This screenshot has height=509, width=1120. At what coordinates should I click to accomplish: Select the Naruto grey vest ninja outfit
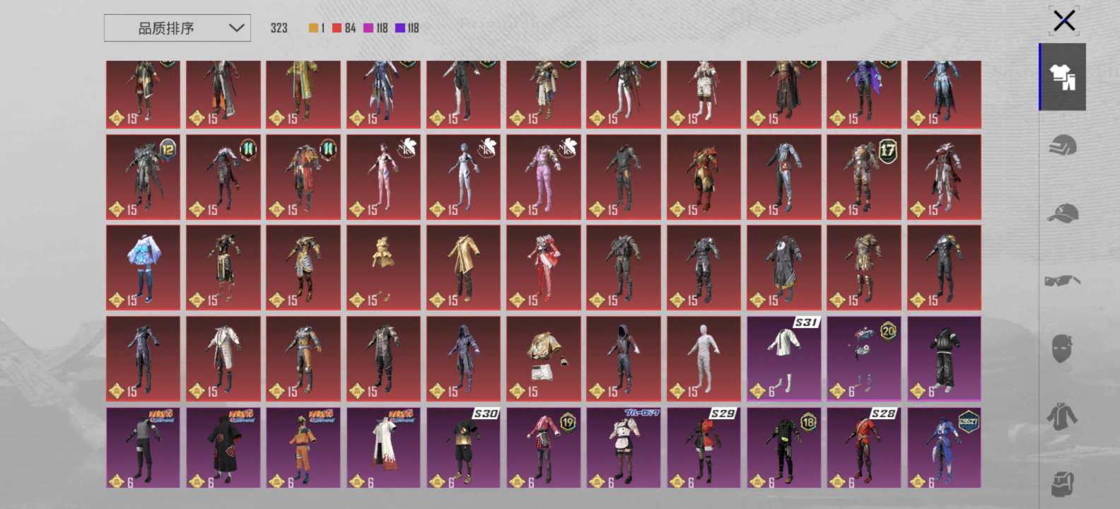pyautogui.click(x=143, y=448)
